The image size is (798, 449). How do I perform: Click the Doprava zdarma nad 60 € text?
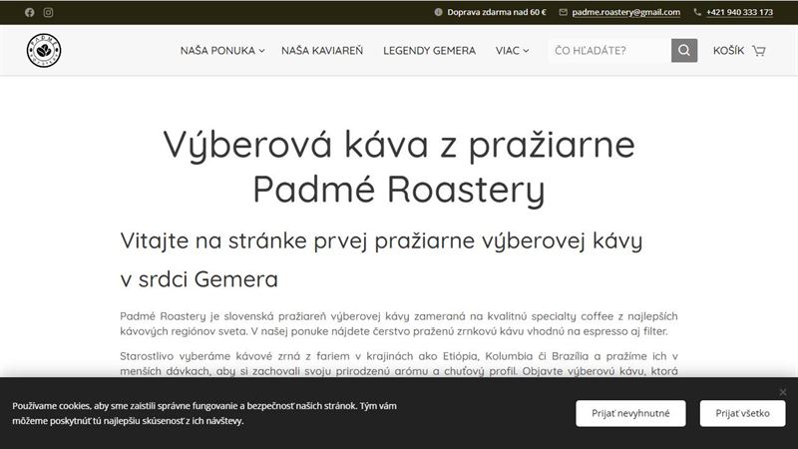tap(496, 12)
